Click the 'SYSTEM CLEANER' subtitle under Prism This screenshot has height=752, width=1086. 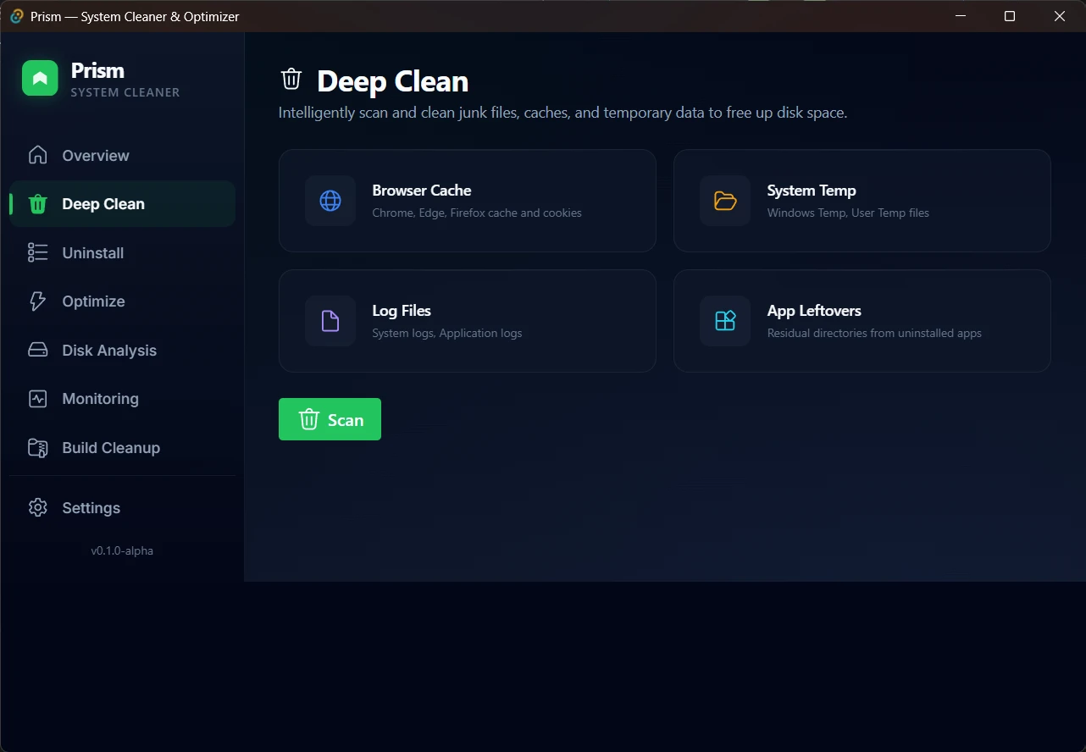tap(125, 92)
